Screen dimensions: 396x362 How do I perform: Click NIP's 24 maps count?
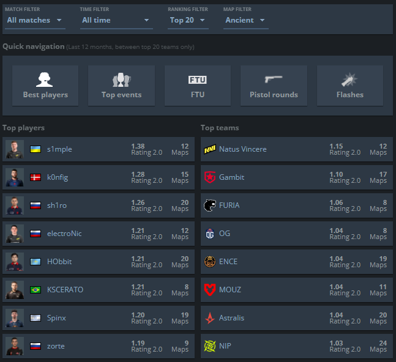(383, 343)
